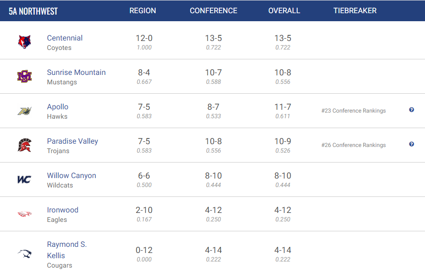This screenshot has width=425, height=277.
Task: Click the #23 Conference Rankings tiebreaker text
Action: pyautogui.click(x=353, y=111)
